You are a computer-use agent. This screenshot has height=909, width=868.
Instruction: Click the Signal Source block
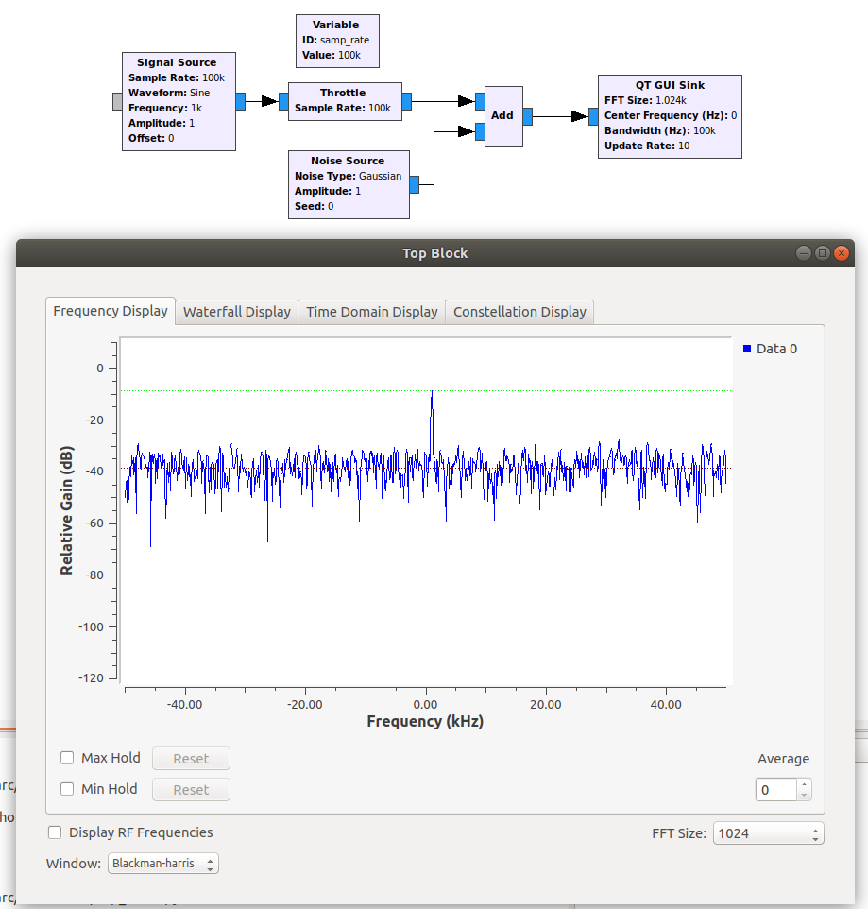(x=179, y=101)
